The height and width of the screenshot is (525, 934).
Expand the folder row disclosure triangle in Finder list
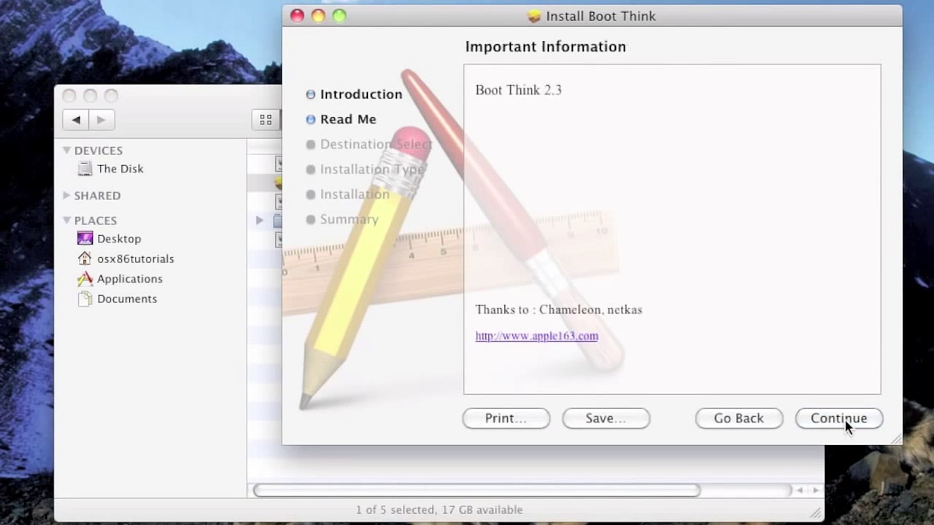pos(260,220)
